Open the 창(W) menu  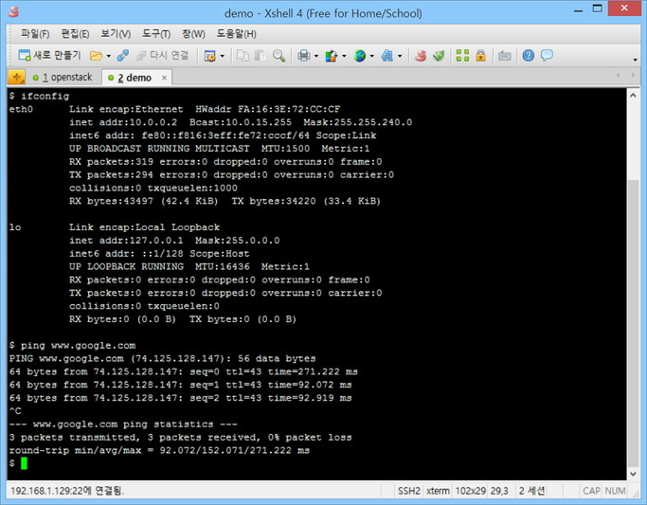(193, 34)
